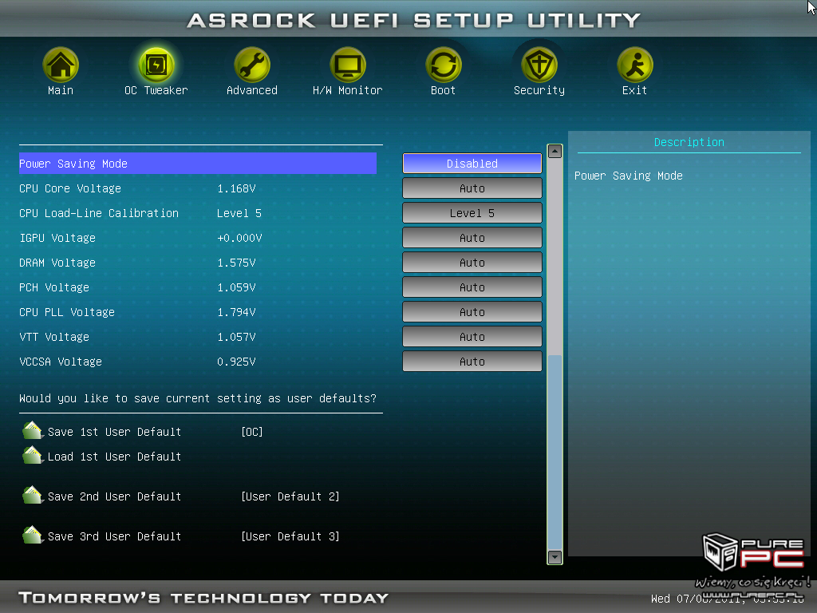Viewport: 817px width, 613px height.
Task: Open the Security shield icon
Action: (x=539, y=65)
